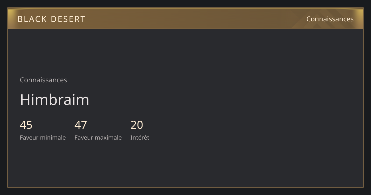Viewport: 371px width, 195px height.
Task: Click the dark area right of Himbraim
Action: pos(216,100)
